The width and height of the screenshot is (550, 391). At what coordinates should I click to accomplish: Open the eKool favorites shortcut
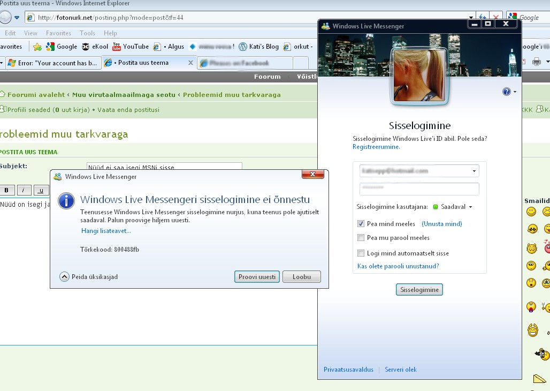[x=95, y=47]
